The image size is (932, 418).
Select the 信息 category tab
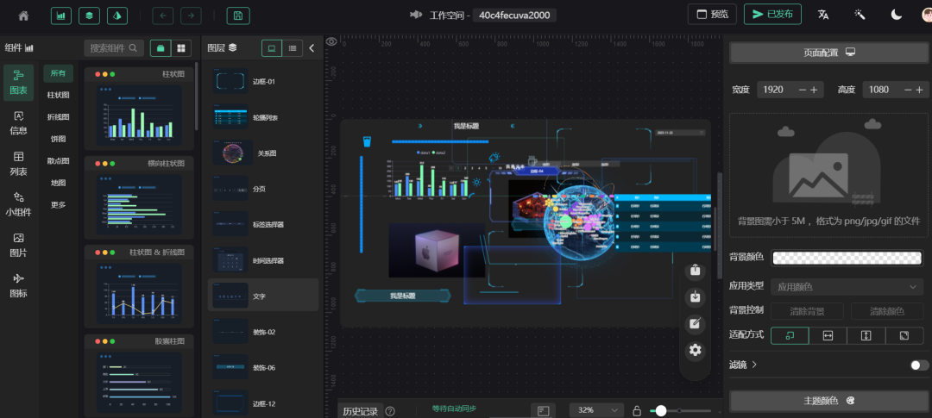[18, 123]
